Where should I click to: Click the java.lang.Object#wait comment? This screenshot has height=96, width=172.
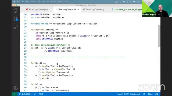click(x=51, y=45)
